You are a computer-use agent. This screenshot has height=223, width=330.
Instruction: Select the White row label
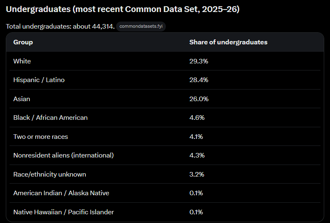22,61
